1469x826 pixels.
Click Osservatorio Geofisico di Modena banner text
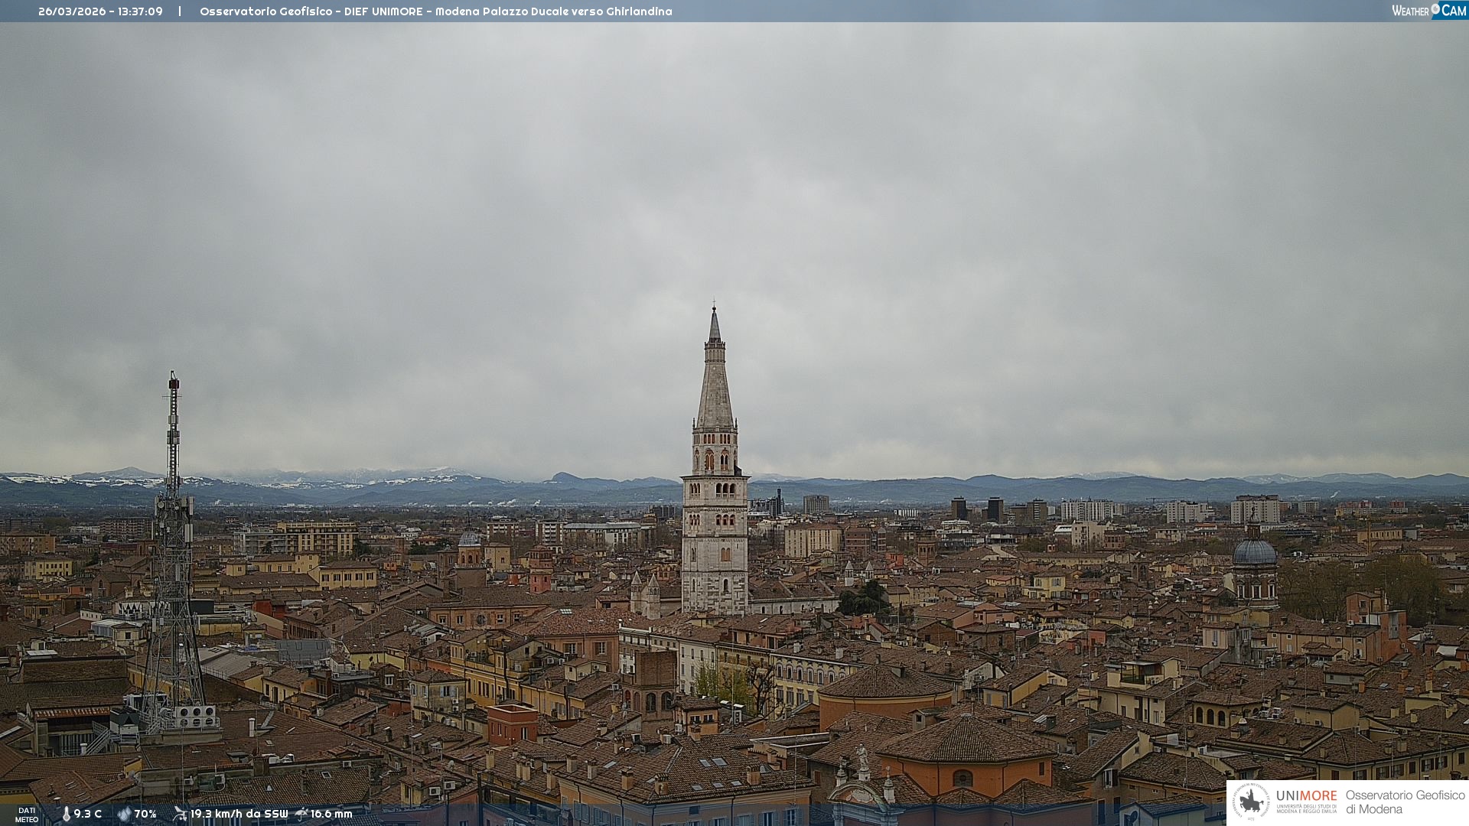[1405, 802]
